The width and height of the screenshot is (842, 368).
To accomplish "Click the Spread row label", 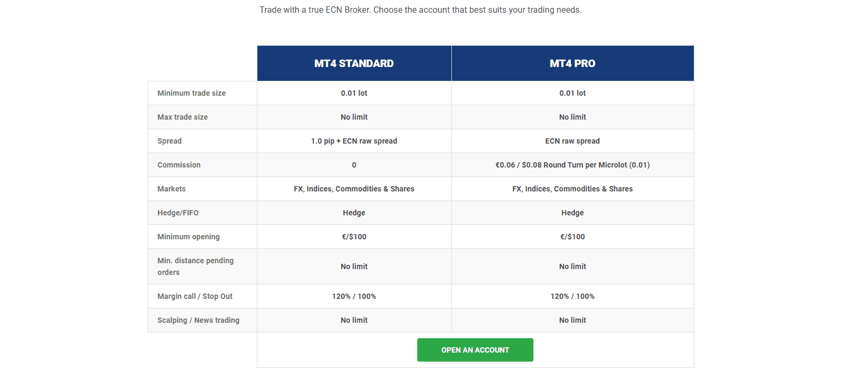I will tap(169, 140).
